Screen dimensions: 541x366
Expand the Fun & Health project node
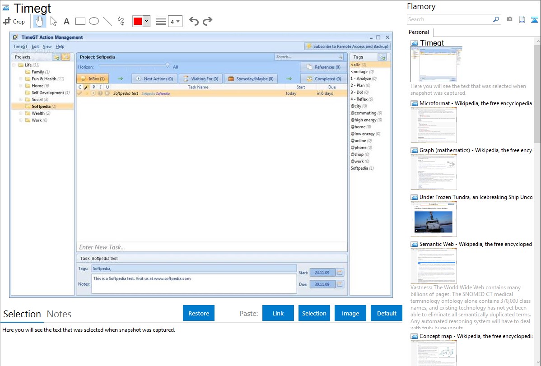21,79
